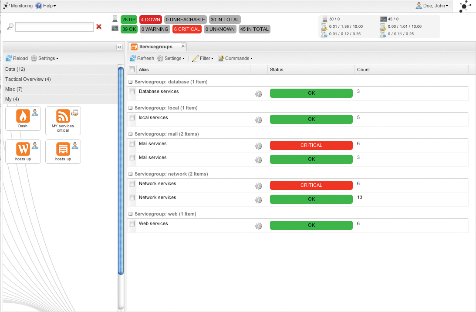Click gear icon for Web services row
This screenshot has width=476, height=312.
[x=259, y=226]
